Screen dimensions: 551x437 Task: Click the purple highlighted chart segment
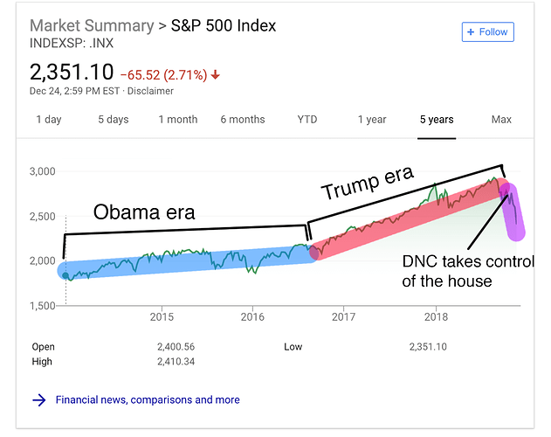pyautogui.click(x=513, y=212)
